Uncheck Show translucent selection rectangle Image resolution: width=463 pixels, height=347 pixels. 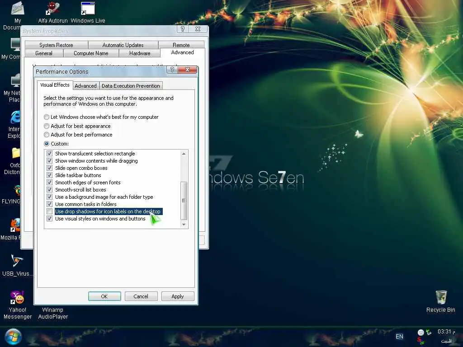(50, 154)
